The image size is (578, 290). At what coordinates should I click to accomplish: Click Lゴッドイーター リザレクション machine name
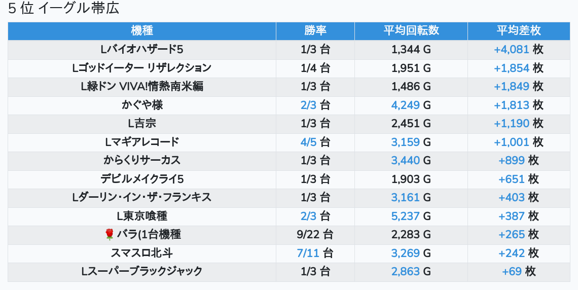coord(142,68)
